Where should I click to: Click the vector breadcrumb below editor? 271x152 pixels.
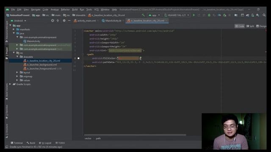pos(88,138)
